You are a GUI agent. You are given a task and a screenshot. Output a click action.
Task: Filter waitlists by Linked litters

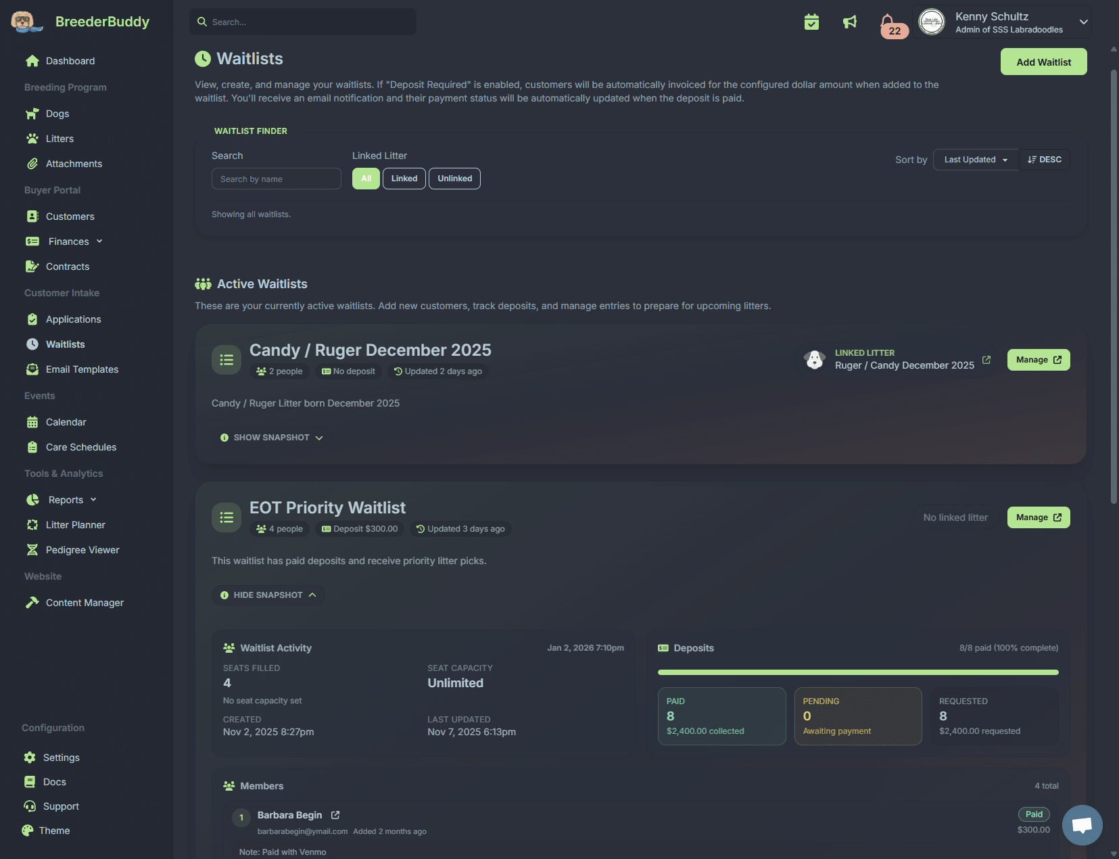tap(404, 179)
